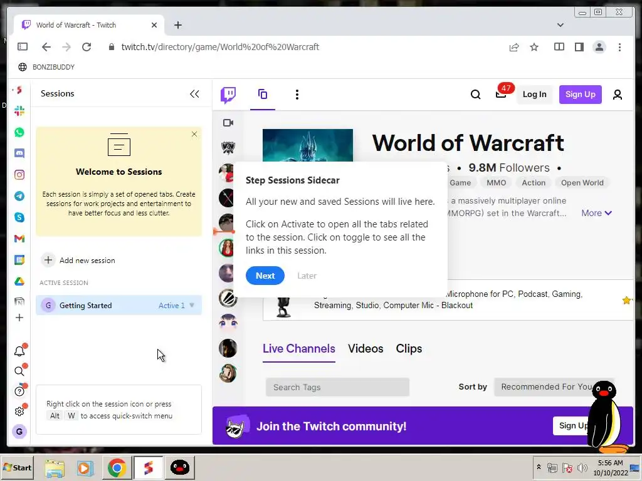
Task: Close the Welcome to Sessions card
Action: (194, 134)
